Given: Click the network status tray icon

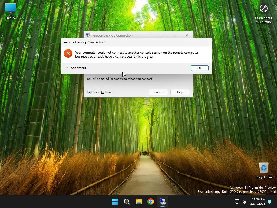Looking at the screenshot, I should (x=237, y=201).
